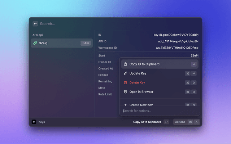Click the Unkey extension icon in the bottom bar

(34, 122)
